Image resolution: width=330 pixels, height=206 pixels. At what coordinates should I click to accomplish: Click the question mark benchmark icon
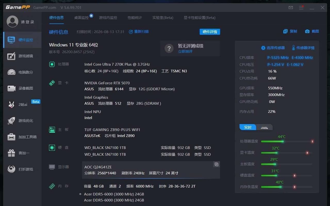[x=169, y=48]
